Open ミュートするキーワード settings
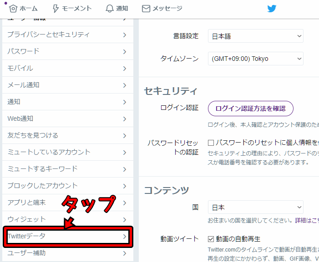Viewport: 319px width, 262px height. pos(68,169)
